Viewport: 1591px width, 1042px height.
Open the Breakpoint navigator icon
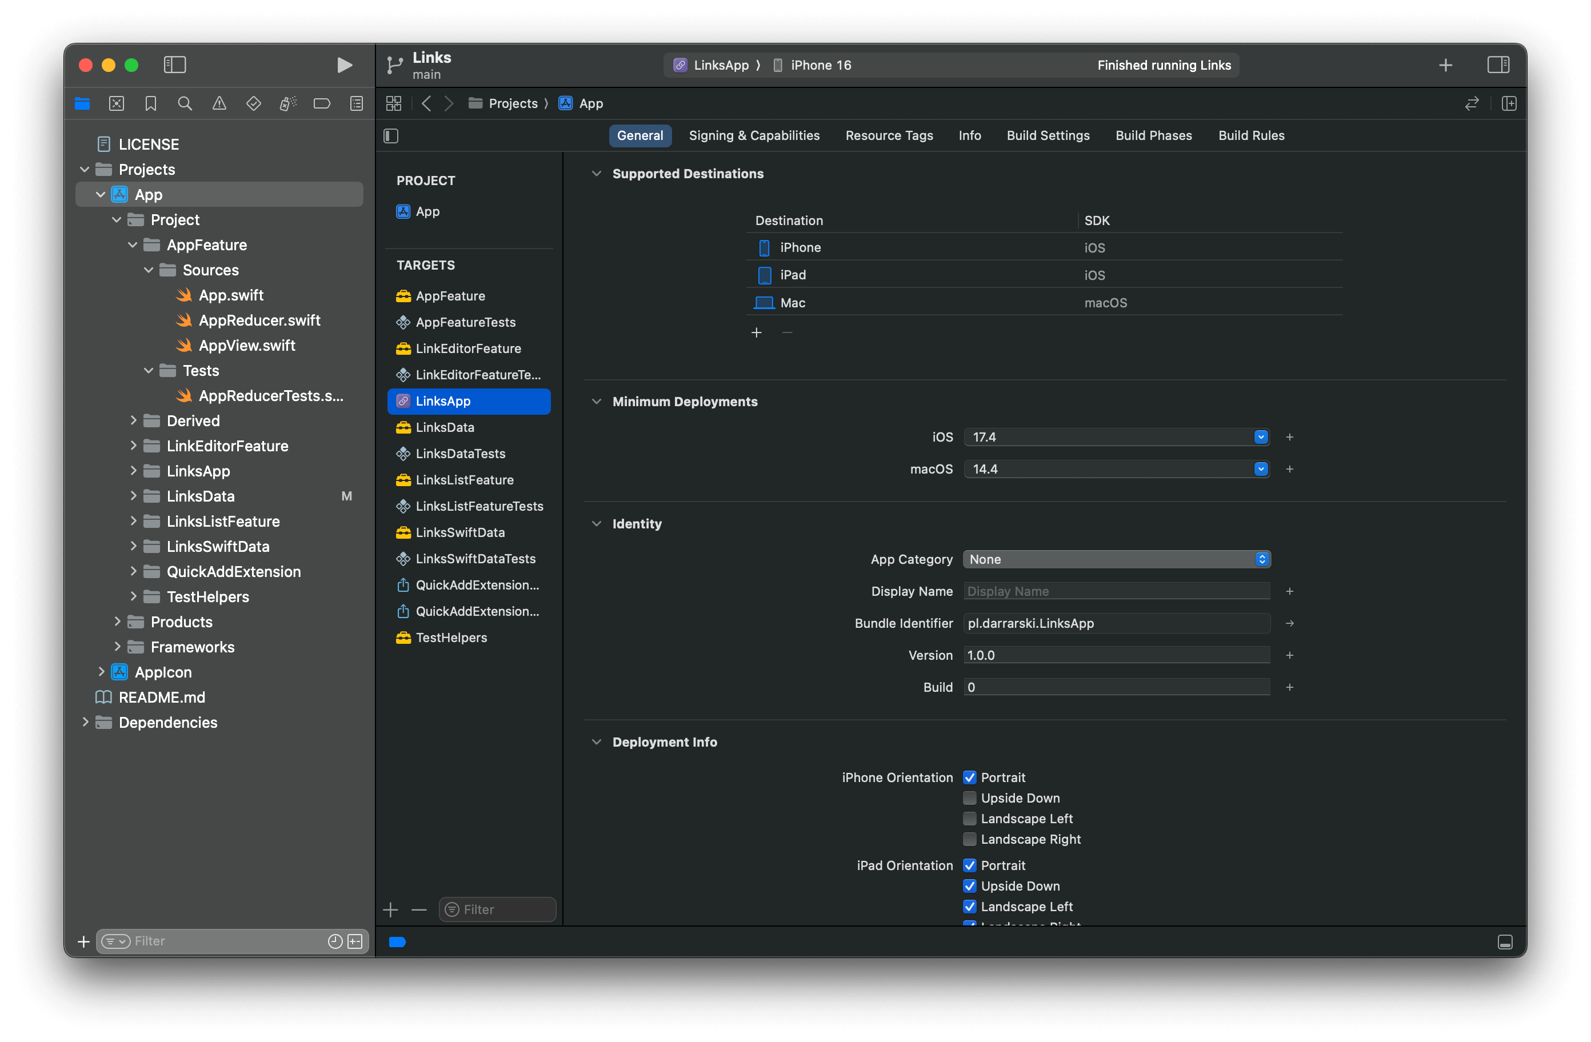(x=322, y=103)
